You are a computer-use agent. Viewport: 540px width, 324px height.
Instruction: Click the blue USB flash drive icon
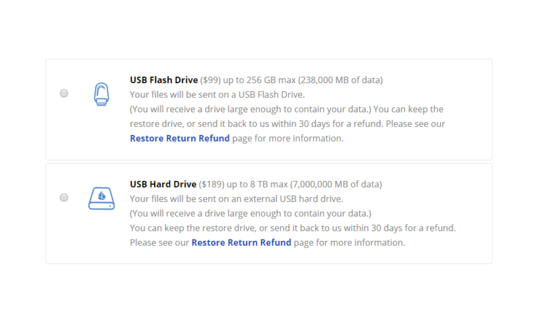(x=101, y=94)
